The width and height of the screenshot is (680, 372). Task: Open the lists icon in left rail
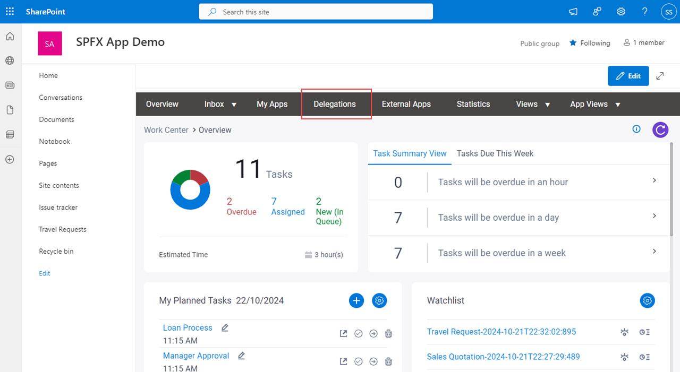[10, 135]
